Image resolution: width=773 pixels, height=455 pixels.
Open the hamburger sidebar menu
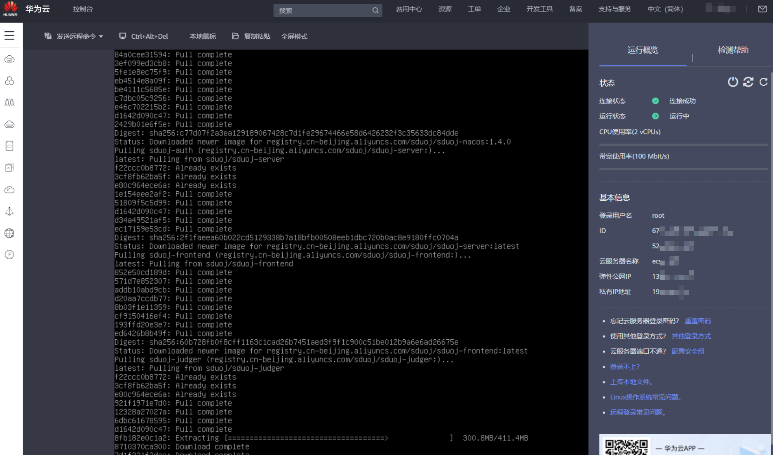9,35
